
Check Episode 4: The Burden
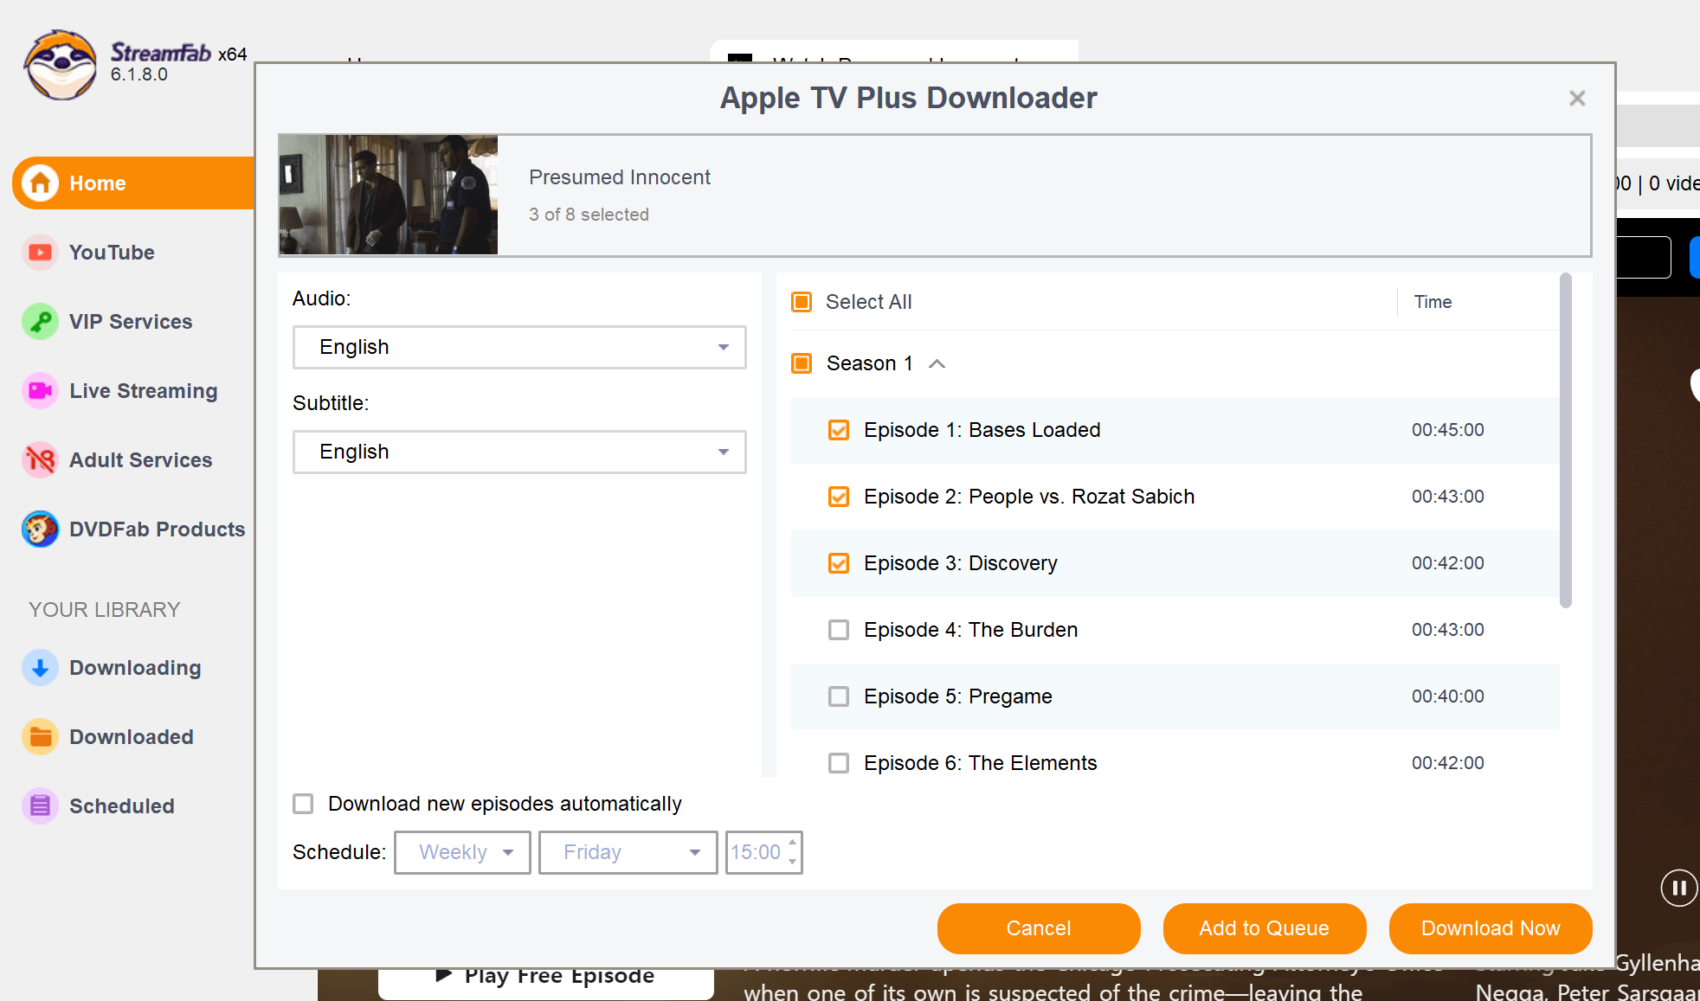coord(839,630)
